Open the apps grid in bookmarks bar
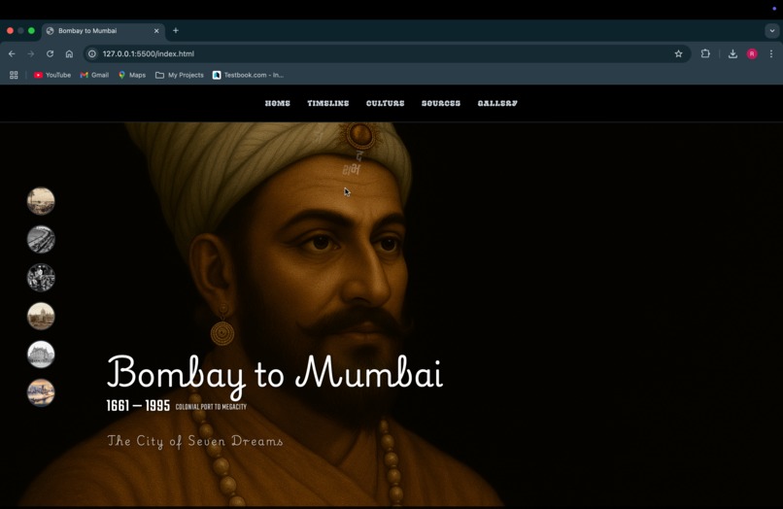 click(x=14, y=75)
